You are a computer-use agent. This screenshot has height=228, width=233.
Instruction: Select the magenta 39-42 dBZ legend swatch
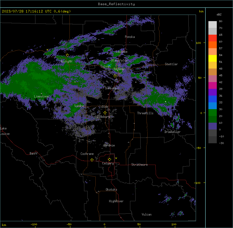point(212,85)
